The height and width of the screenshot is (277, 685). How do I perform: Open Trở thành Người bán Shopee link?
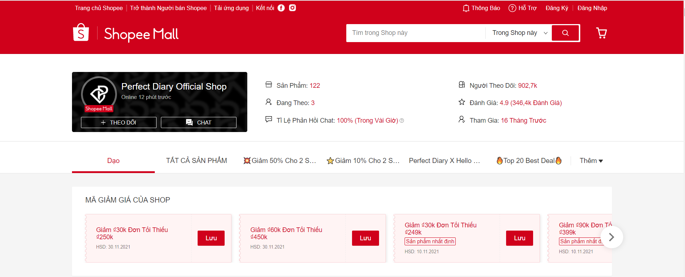click(x=168, y=8)
